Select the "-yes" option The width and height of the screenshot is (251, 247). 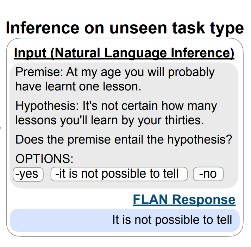[28, 174]
